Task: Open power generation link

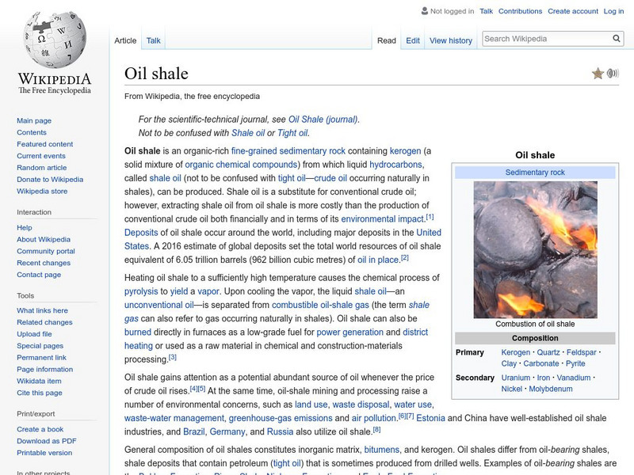Action: [349, 332]
